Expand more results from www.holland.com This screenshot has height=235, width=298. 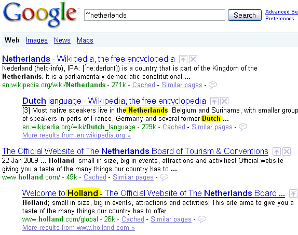(x=78, y=227)
